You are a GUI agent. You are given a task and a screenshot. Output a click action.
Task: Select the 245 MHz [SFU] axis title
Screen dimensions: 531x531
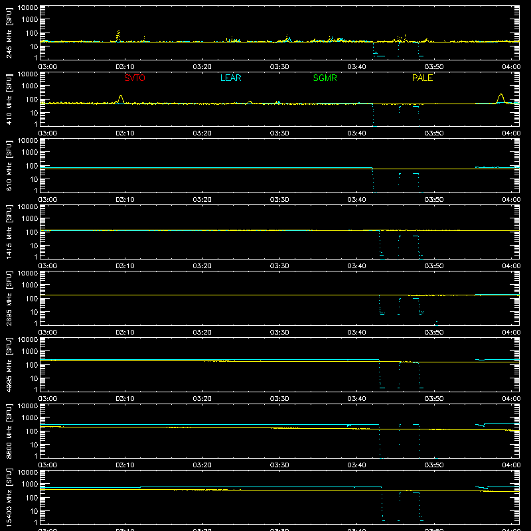(x=9, y=33)
